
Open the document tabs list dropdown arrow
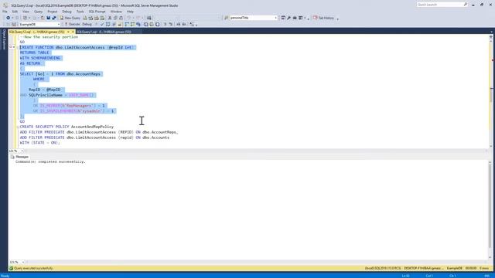(x=491, y=32)
